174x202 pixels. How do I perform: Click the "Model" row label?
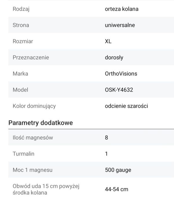pos(20,90)
